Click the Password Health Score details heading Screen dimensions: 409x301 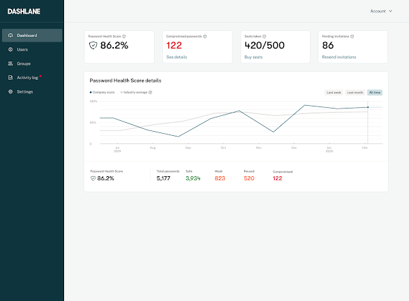click(125, 81)
